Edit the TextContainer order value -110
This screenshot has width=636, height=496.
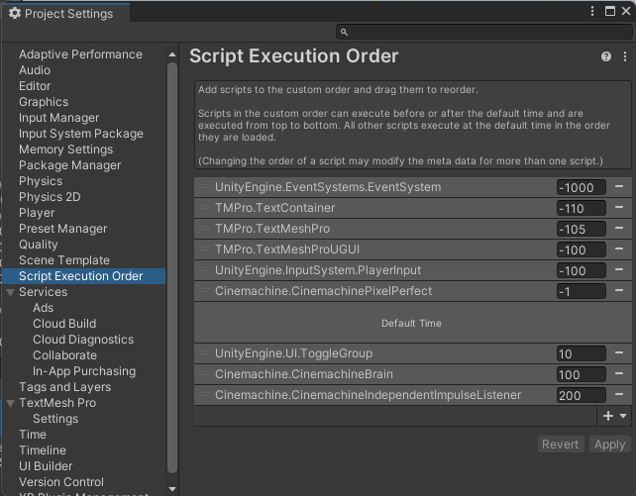coord(581,208)
